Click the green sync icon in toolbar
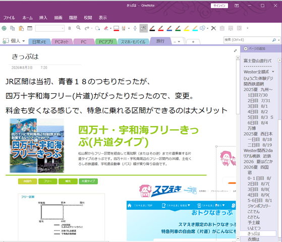 coord(4,28)
